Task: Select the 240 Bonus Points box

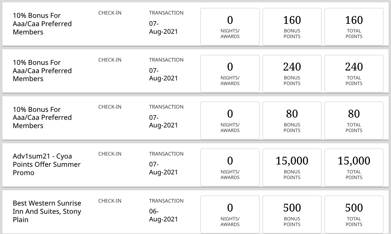Action: click(x=292, y=73)
